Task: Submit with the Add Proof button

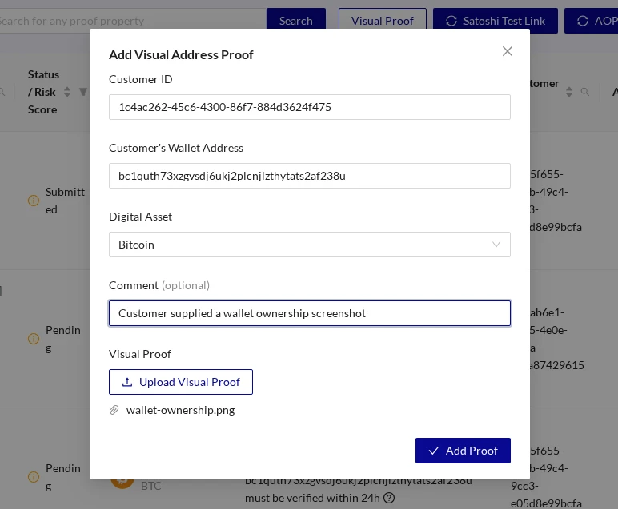Action: (463, 451)
